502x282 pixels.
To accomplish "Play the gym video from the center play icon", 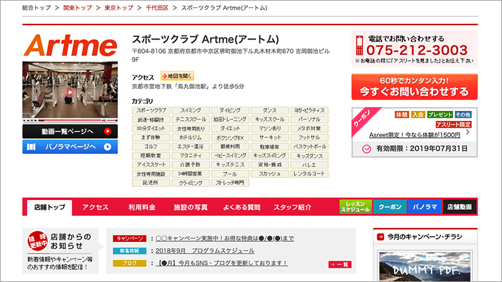I will pyautogui.click(x=70, y=92).
